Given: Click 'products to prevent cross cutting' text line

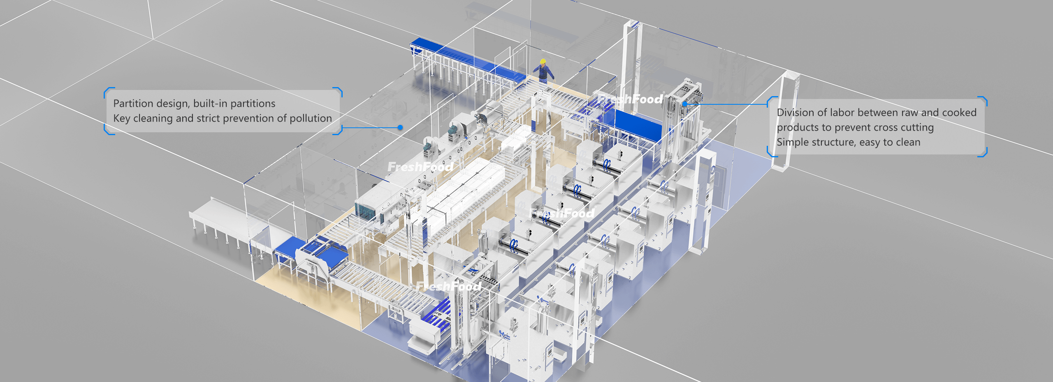Looking at the screenshot, I should click(x=855, y=127).
